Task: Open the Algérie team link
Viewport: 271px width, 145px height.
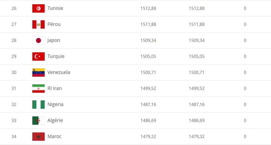Action: [55, 120]
